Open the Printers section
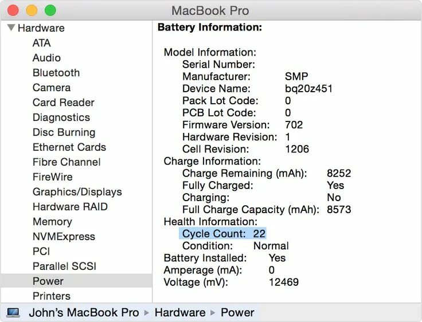 [x=52, y=296]
